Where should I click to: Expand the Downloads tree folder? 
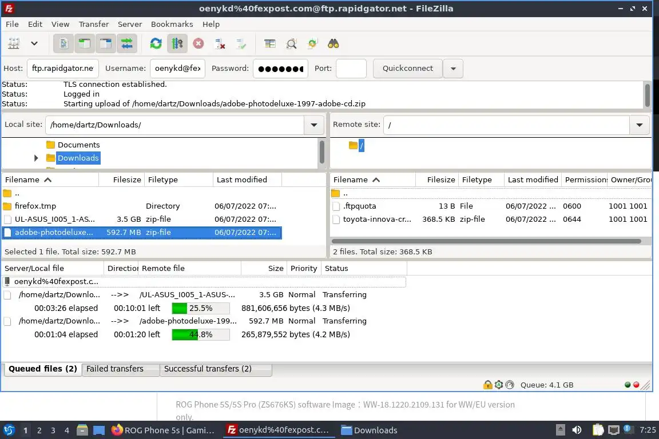(x=35, y=158)
